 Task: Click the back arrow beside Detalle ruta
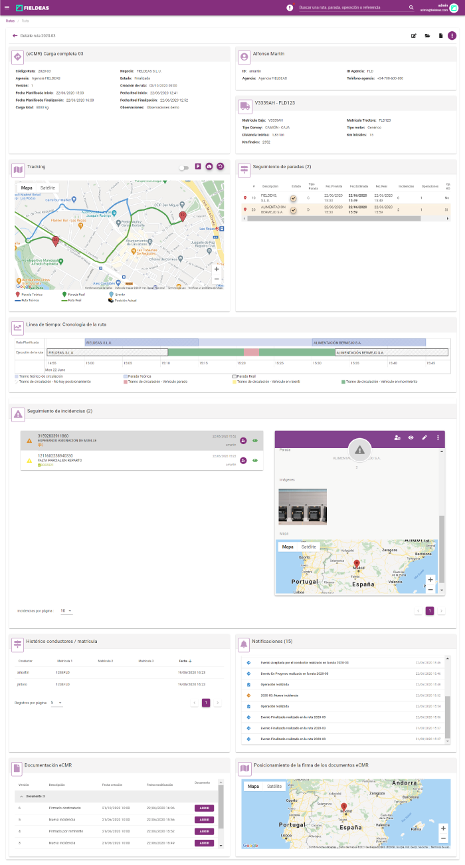(x=15, y=36)
